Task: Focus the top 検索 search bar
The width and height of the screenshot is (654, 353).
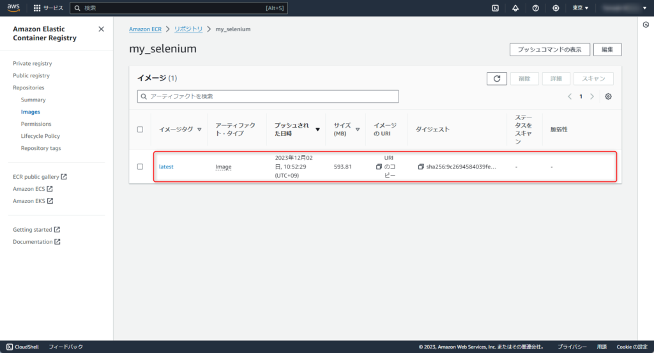Action: (x=179, y=8)
